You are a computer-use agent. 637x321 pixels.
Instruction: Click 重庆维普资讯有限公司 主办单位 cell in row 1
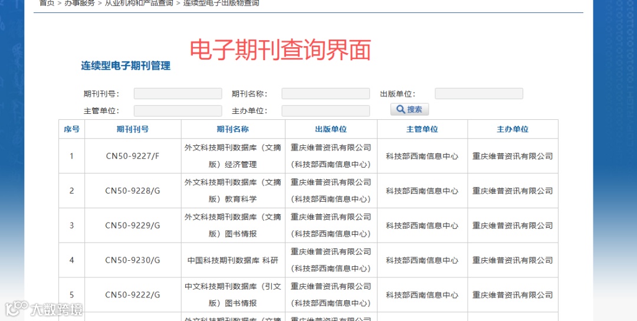coord(513,156)
